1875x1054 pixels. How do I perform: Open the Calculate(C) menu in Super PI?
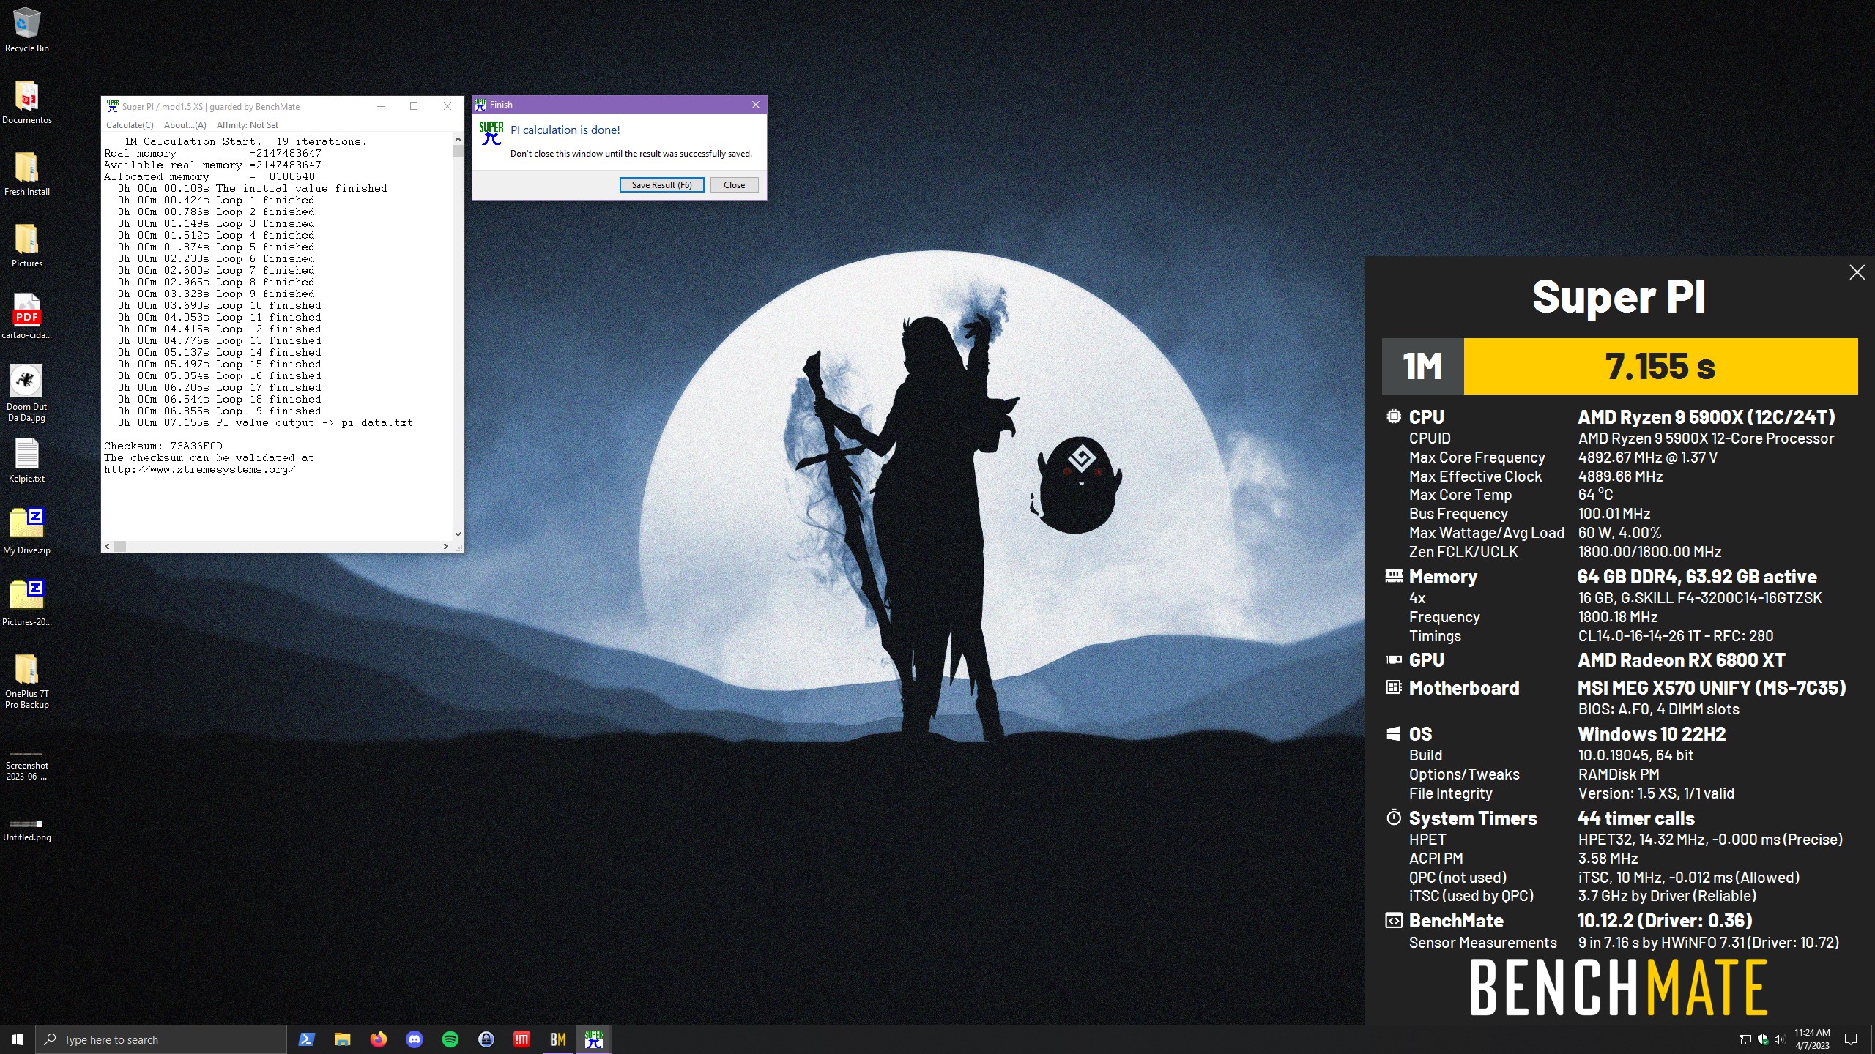[130, 125]
